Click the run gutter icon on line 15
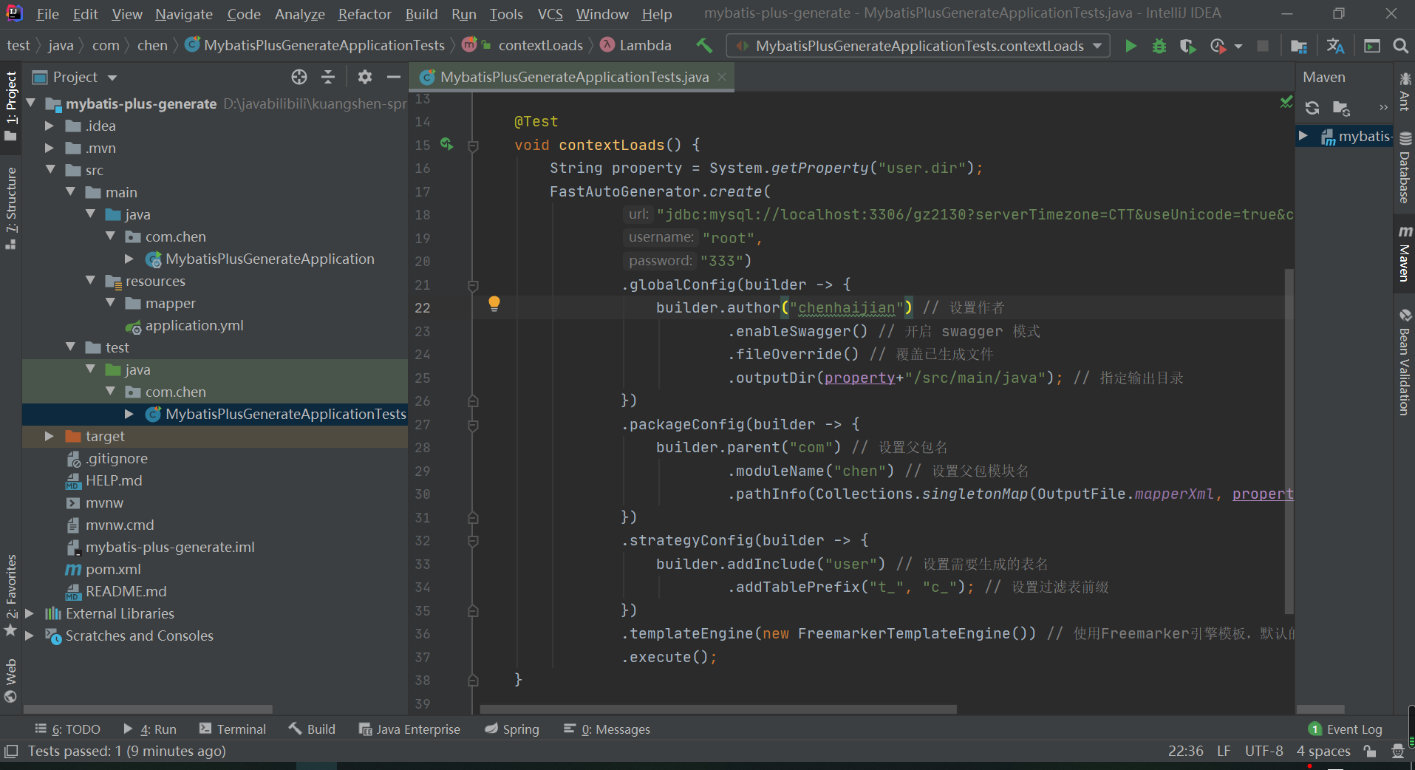Image resolution: width=1415 pixels, height=770 pixels. point(446,144)
